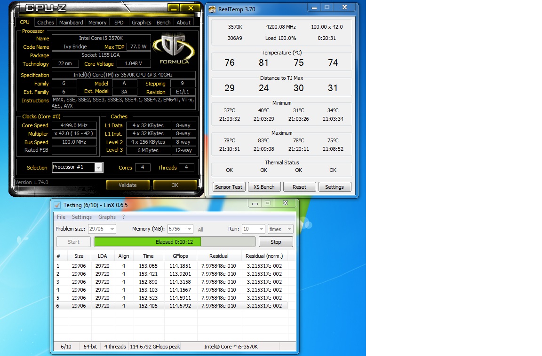The image size is (542, 356).
Task: Expand the Processor #1 selection dropdown
Action: (98, 168)
